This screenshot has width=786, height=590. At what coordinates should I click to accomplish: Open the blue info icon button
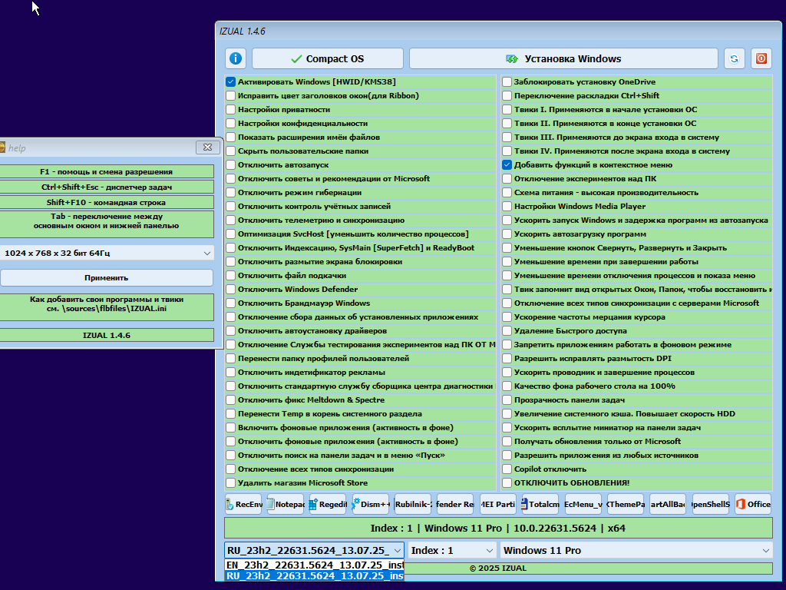(236, 58)
